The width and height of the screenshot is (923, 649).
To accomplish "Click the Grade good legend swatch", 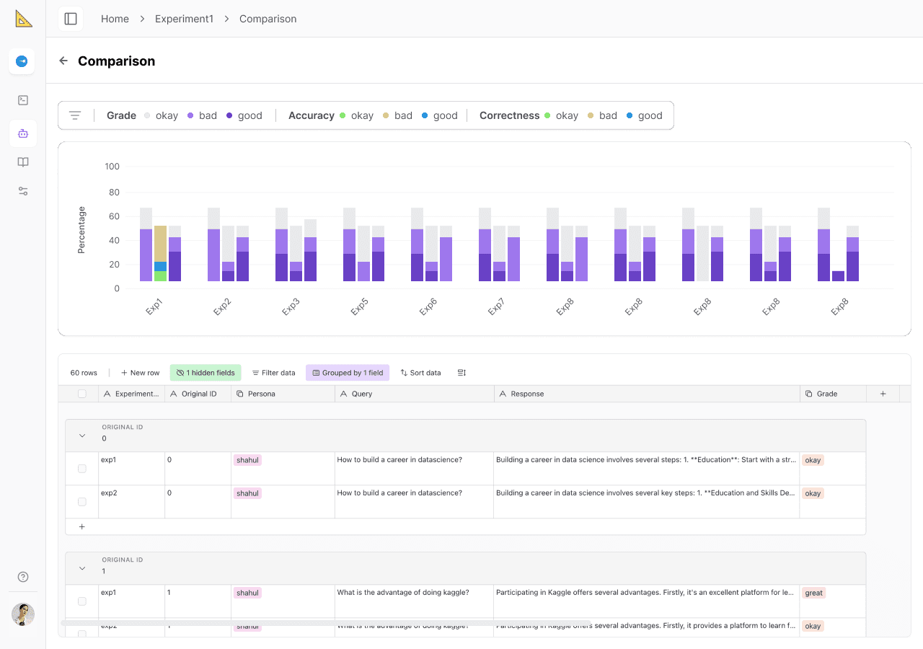I will (229, 115).
